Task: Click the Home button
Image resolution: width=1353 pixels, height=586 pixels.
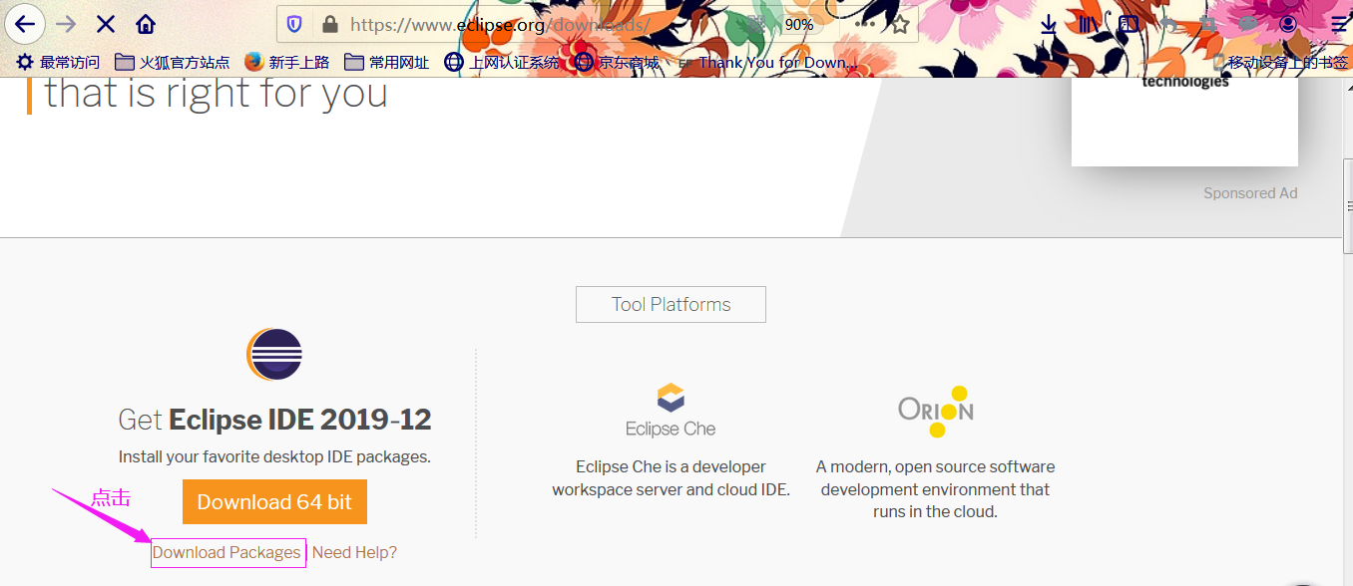Action: pos(146,24)
